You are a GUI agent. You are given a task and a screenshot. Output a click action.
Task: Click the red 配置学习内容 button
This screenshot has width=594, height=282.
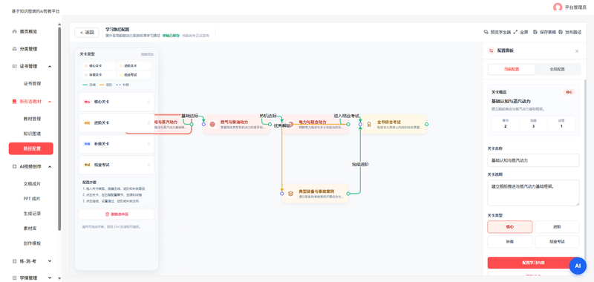533,263
